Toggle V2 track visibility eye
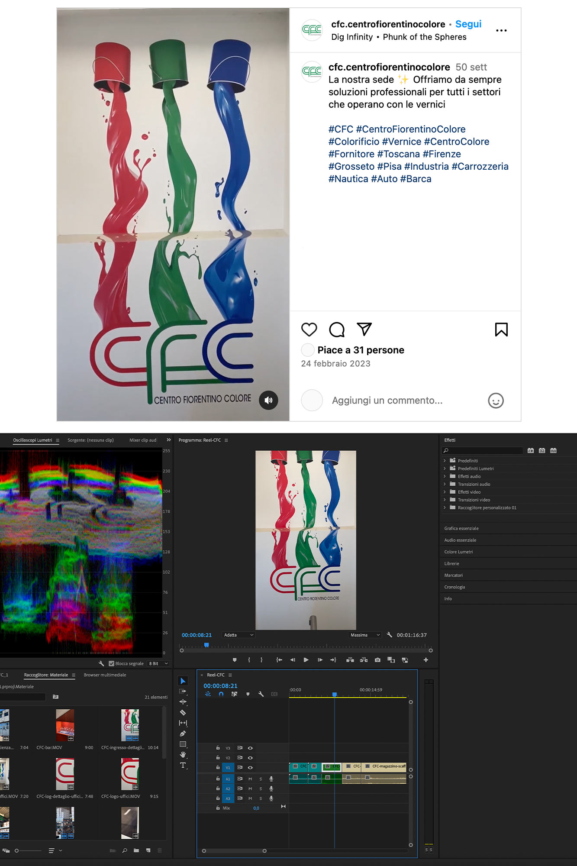Screen dimensions: 577x866 point(250,758)
